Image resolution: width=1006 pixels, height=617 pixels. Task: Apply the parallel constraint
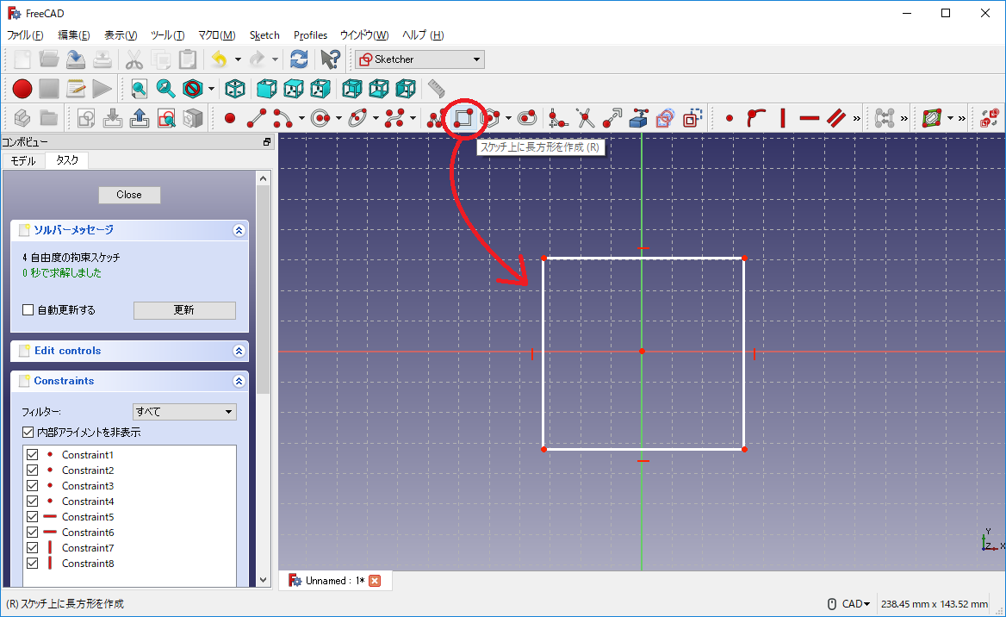point(836,118)
